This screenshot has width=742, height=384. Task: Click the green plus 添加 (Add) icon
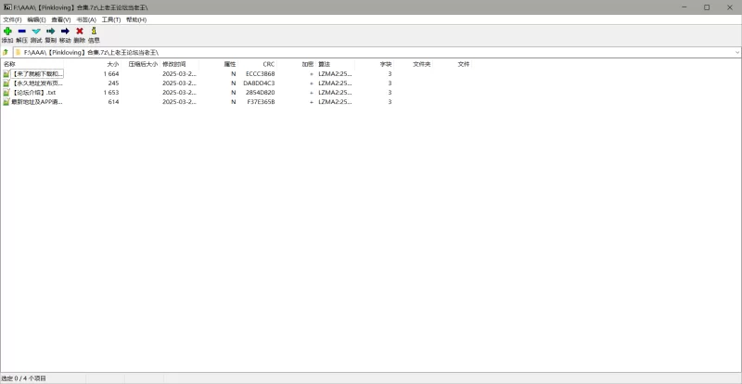click(7, 32)
